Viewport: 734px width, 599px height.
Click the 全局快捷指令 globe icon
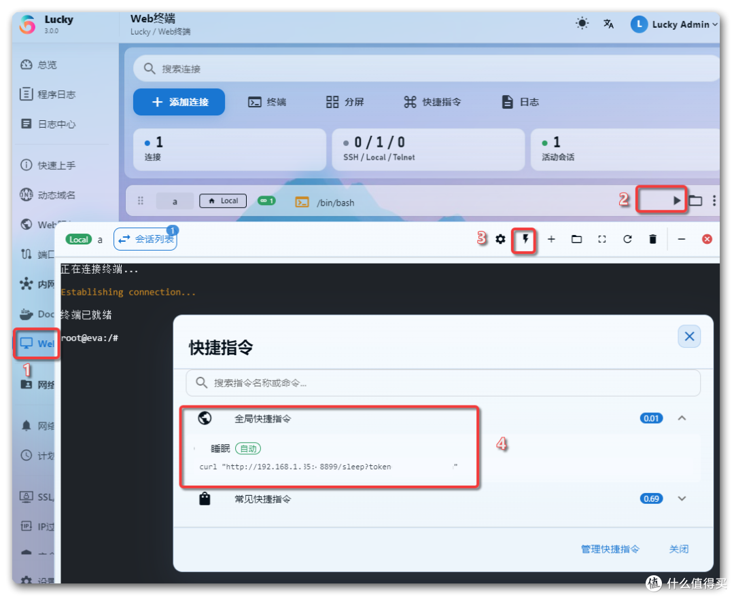tap(205, 418)
